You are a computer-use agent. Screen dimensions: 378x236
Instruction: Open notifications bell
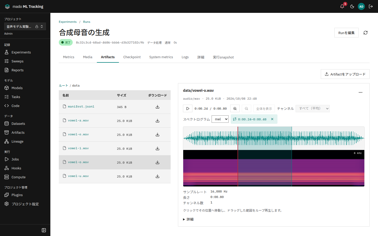342,6
